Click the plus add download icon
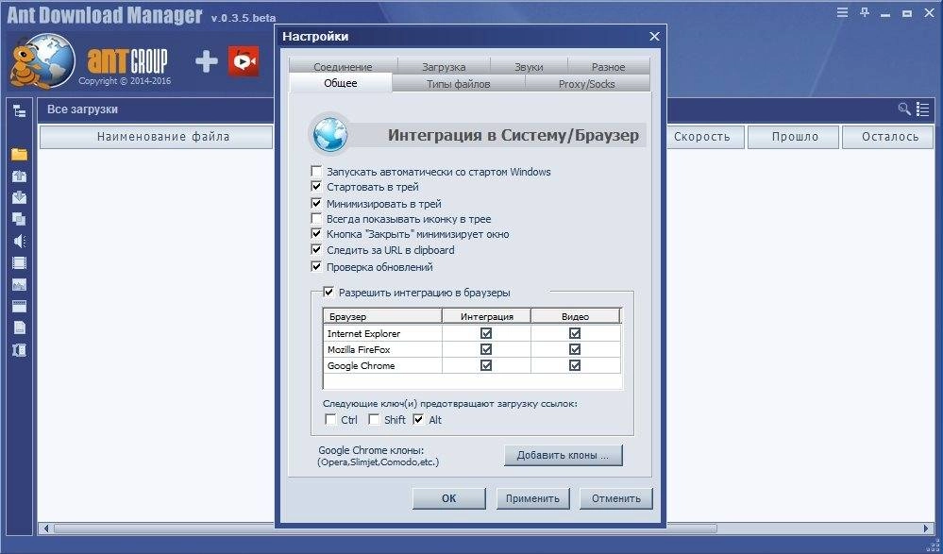Image resolution: width=943 pixels, height=554 pixels. (207, 61)
